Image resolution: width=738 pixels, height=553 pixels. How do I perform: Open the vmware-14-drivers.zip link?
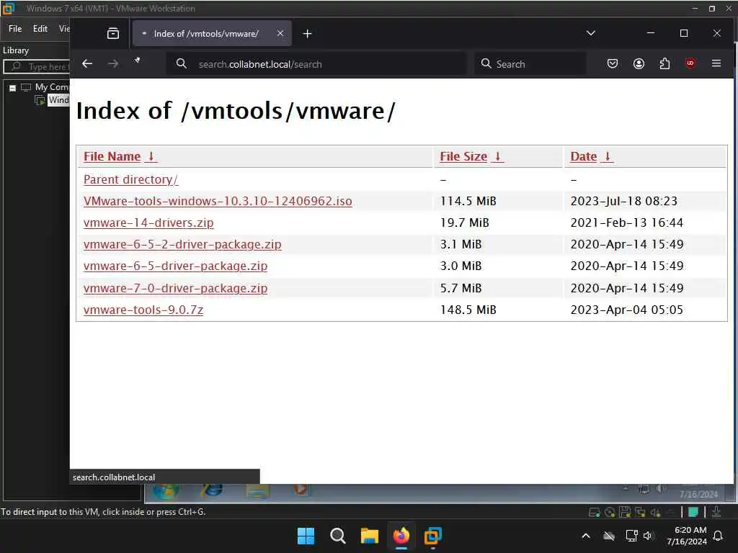pos(148,223)
